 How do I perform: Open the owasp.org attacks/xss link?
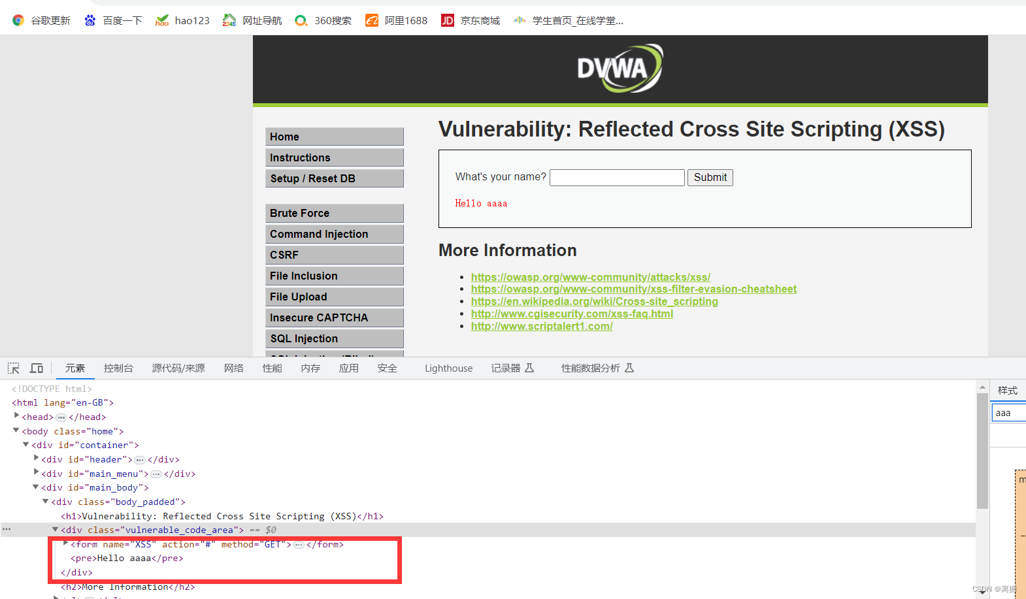[x=591, y=277]
